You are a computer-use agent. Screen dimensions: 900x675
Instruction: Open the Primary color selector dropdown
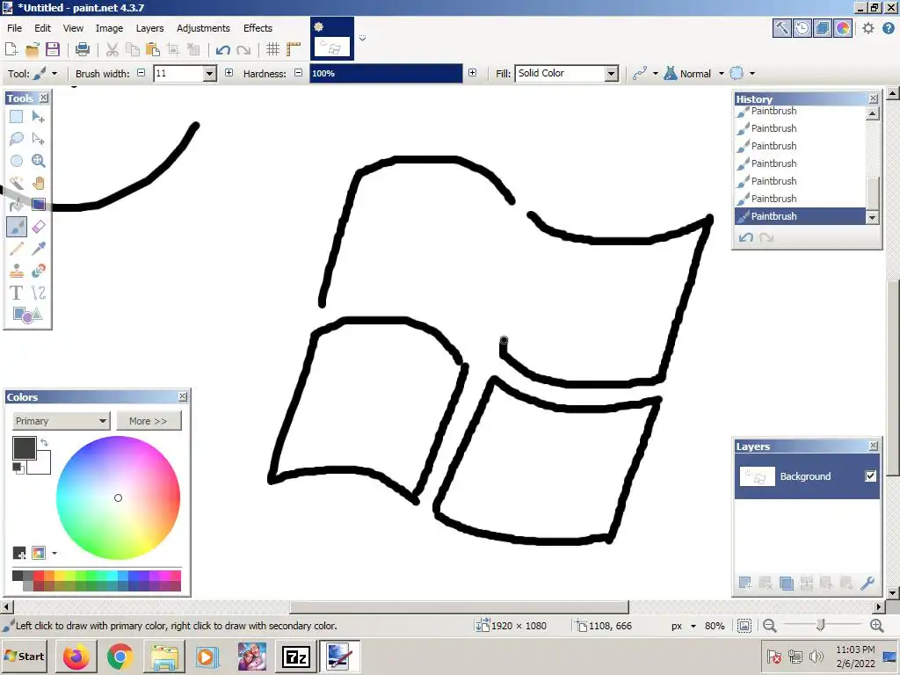[x=61, y=421]
